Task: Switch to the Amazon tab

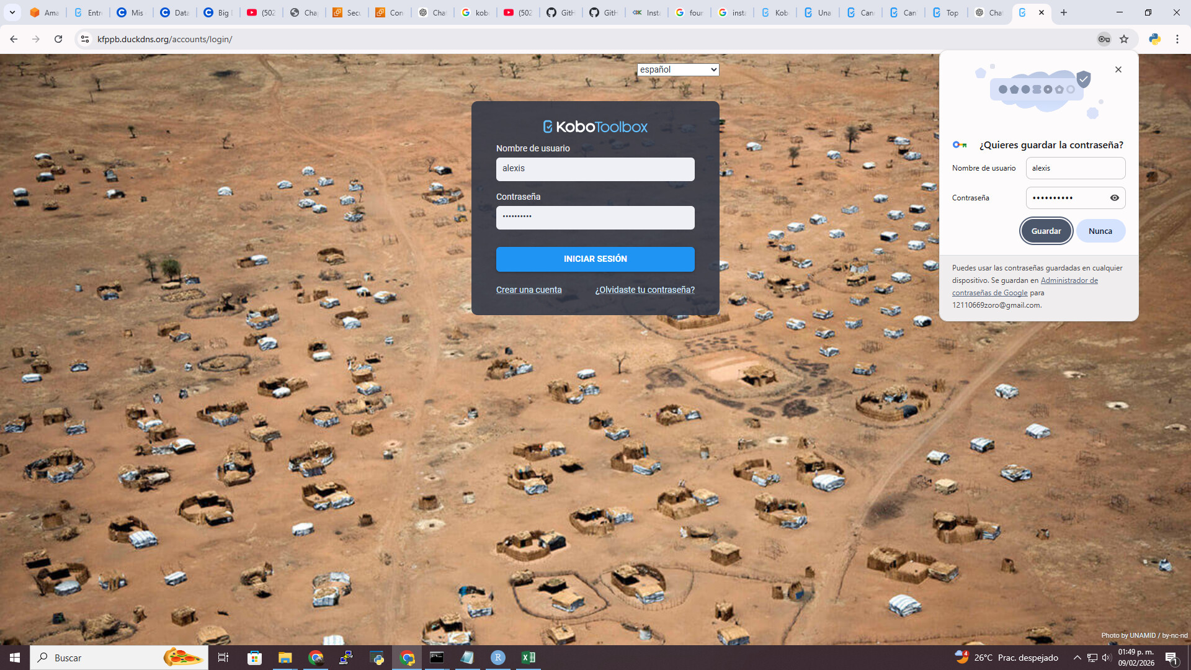Action: (x=45, y=12)
